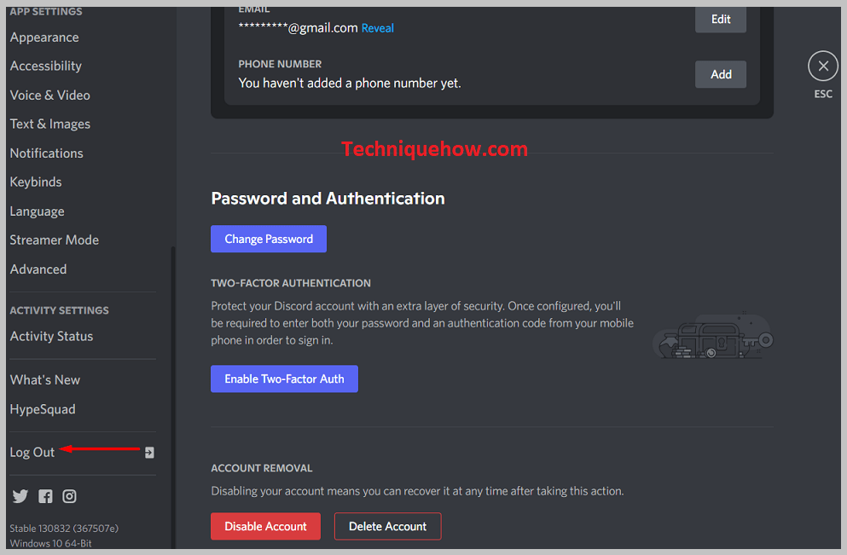Click the Log Out arrow icon

[x=149, y=453]
